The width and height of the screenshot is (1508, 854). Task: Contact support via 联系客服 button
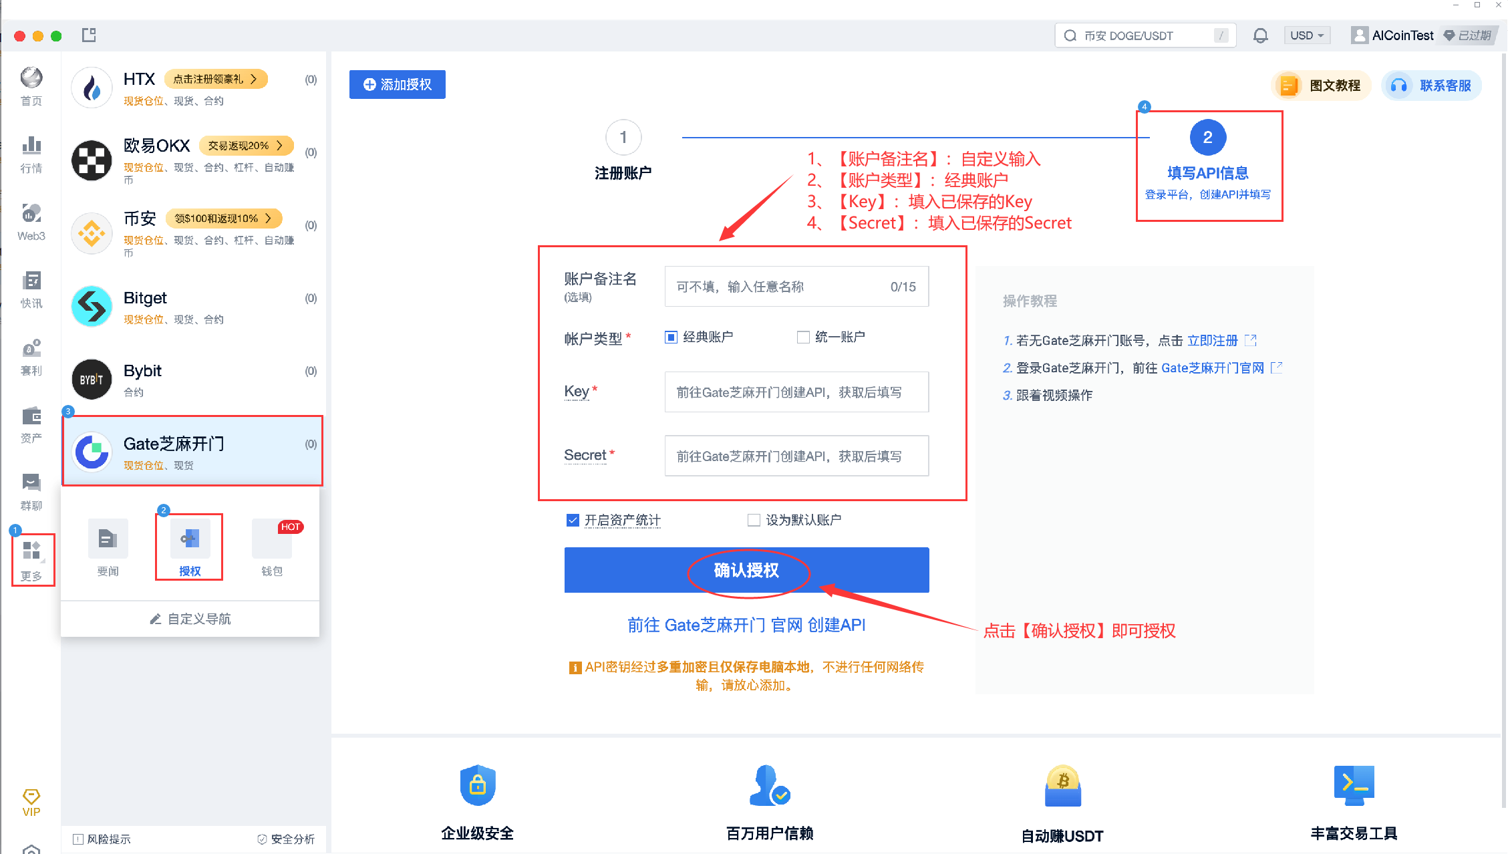(1431, 86)
